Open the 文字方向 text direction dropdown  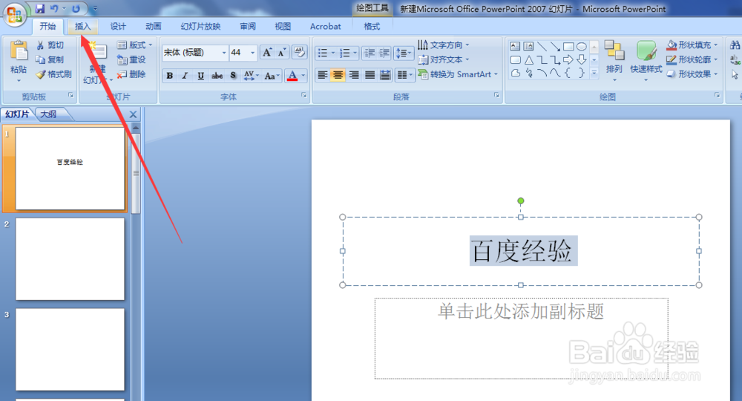click(444, 45)
